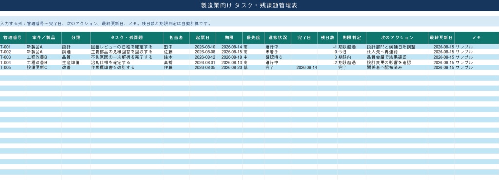Click the タスク・残課題 column header
499x180 pixels.
(126, 37)
